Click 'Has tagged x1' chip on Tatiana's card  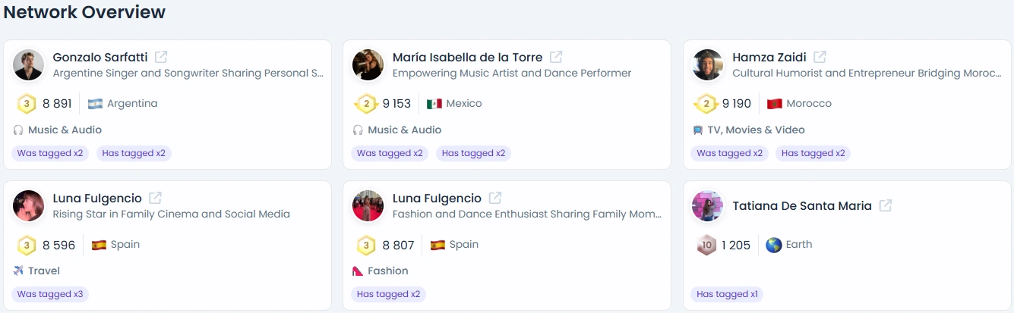[728, 294]
